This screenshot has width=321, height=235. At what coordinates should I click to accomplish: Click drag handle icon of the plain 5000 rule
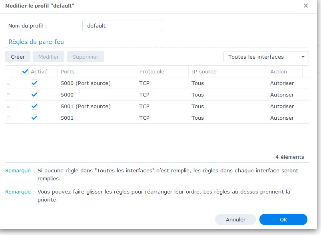pyautogui.click(x=8, y=95)
